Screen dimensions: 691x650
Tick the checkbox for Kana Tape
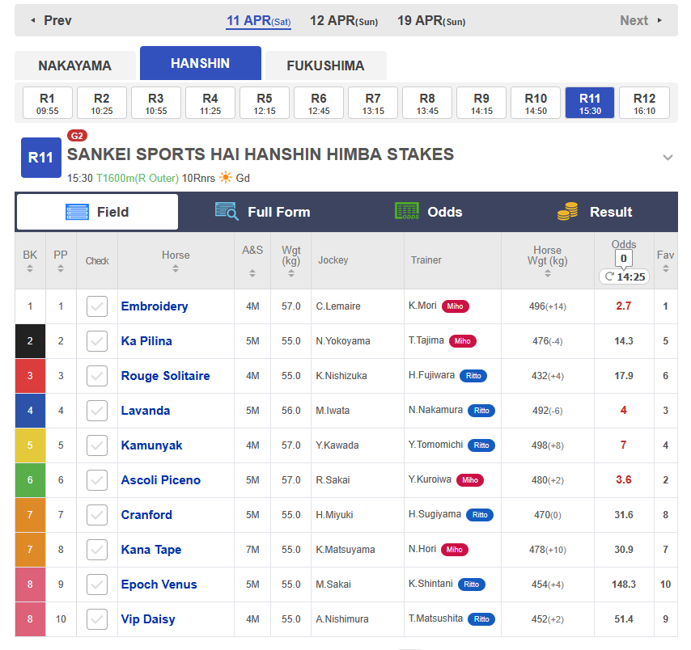point(97,550)
